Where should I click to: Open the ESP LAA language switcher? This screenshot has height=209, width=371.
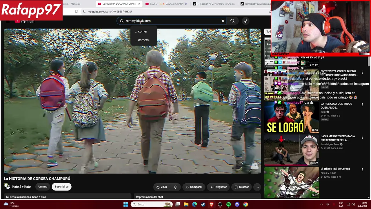[x=341, y=204]
